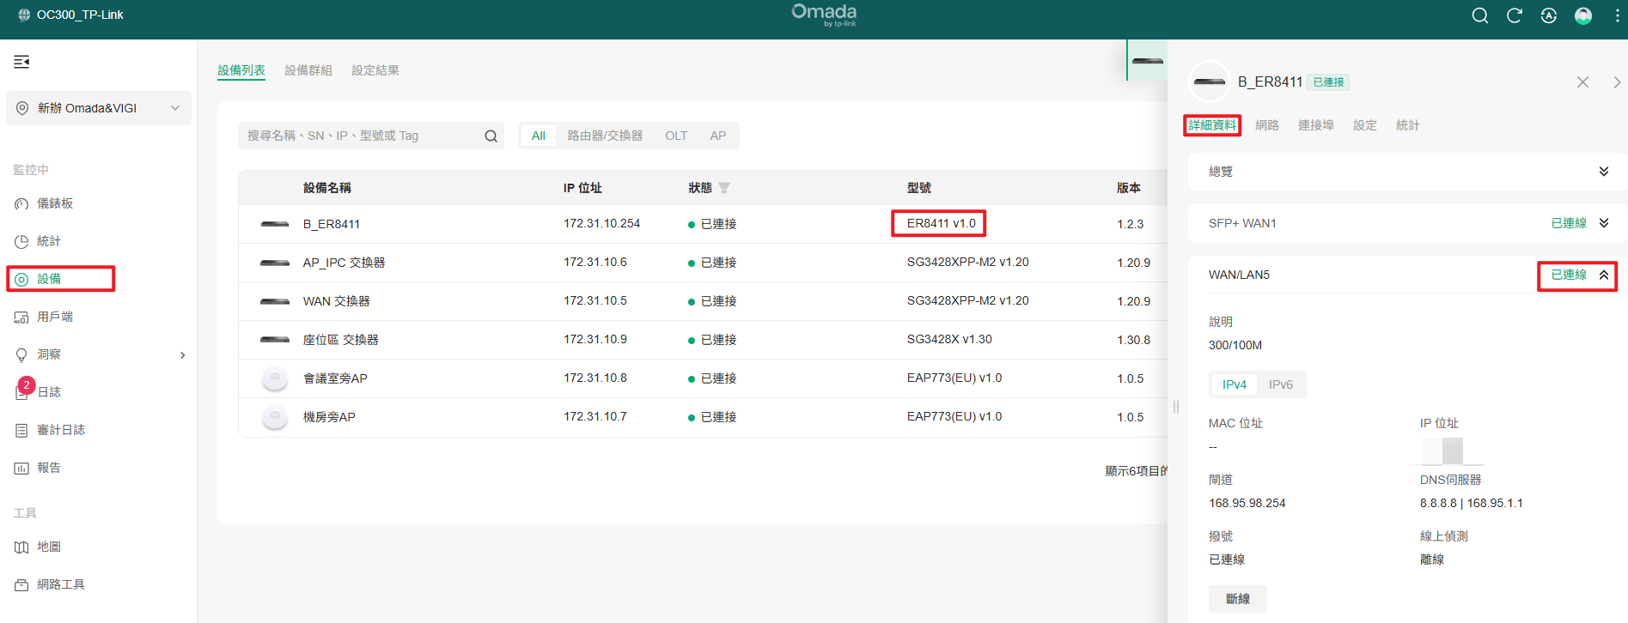The height and width of the screenshot is (623, 1628).
Task: Collapse the WAN/LAN5 section
Action: tap(1603, 275)
